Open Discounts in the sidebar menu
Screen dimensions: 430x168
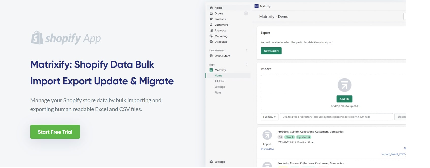221,42
